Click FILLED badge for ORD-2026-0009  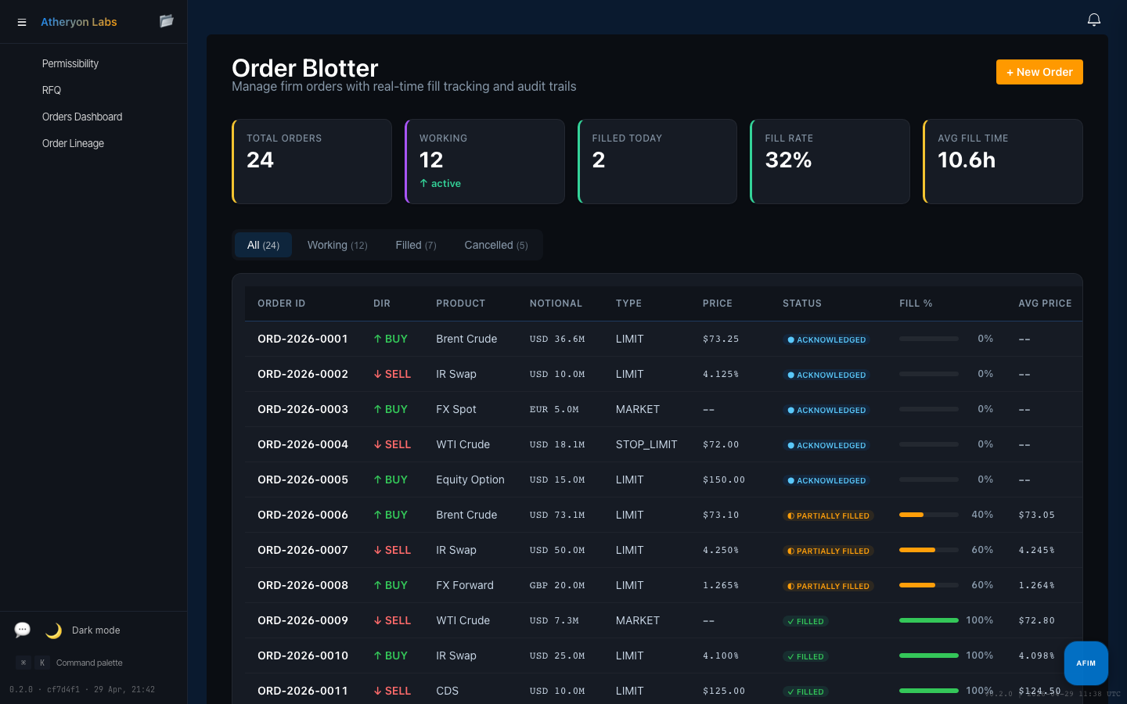[805, 621]
